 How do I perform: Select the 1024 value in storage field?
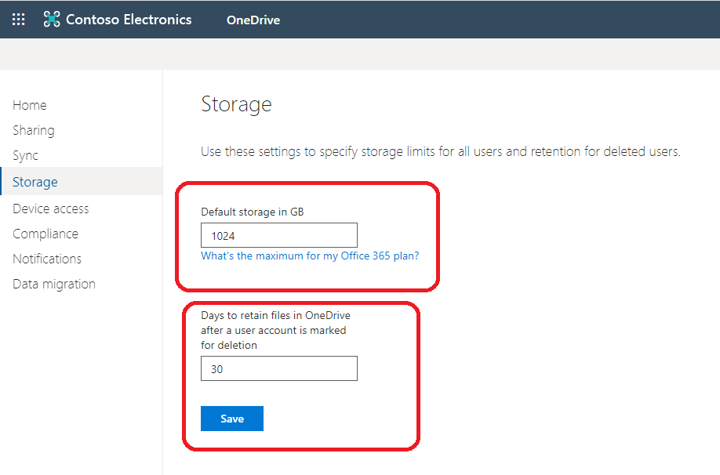point(224,234)
